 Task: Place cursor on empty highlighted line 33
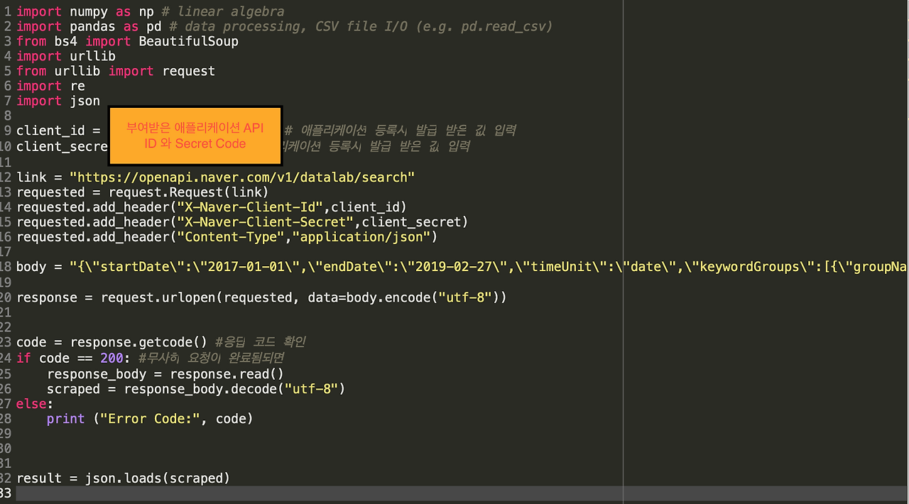point(462,493)
